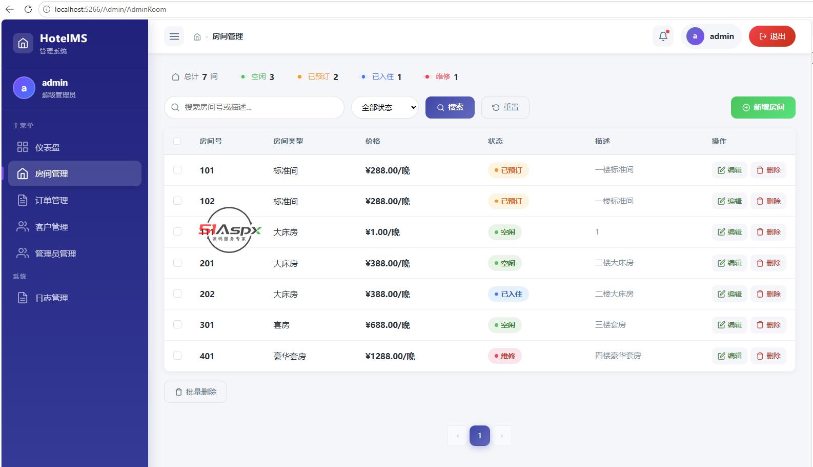The width and height of the screenshot is (813, 467).
Task: Click the 价格 column header
Action: click(x=373, y=141)
